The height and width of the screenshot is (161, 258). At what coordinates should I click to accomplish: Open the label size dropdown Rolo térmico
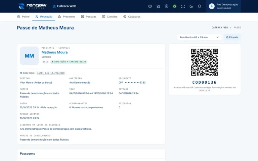point(199,37)
